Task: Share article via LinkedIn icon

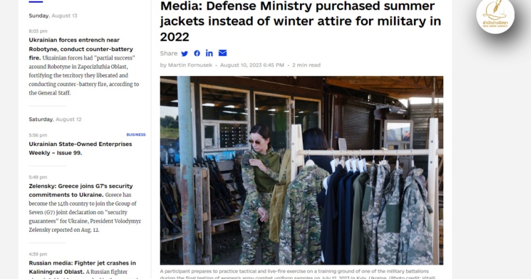Action: [209, 53]
